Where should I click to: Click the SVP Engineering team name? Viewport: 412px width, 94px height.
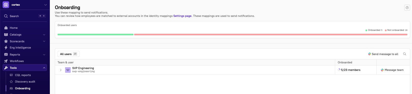pyautogui.click(x=83, y=68)
